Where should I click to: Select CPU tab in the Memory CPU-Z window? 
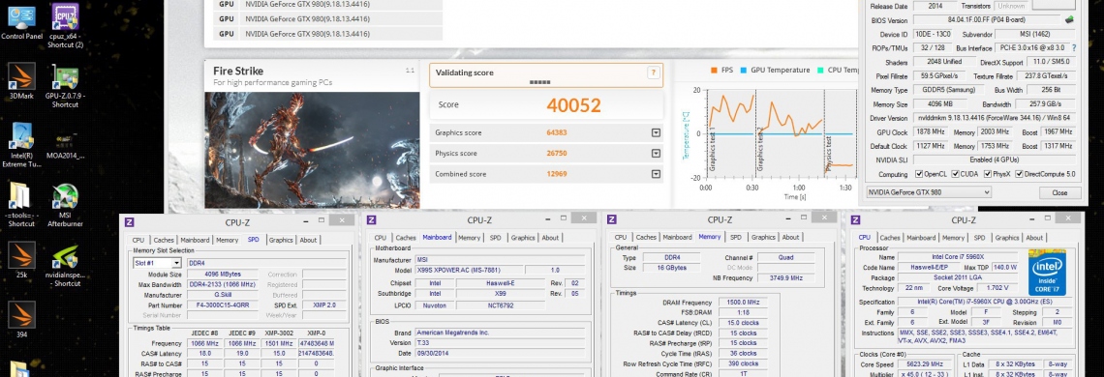point(621,237)
